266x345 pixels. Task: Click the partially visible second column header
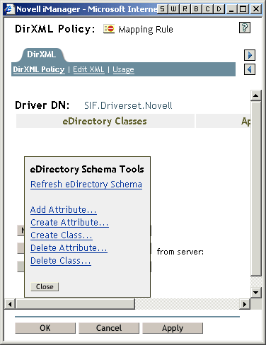[x=223, y=121]
